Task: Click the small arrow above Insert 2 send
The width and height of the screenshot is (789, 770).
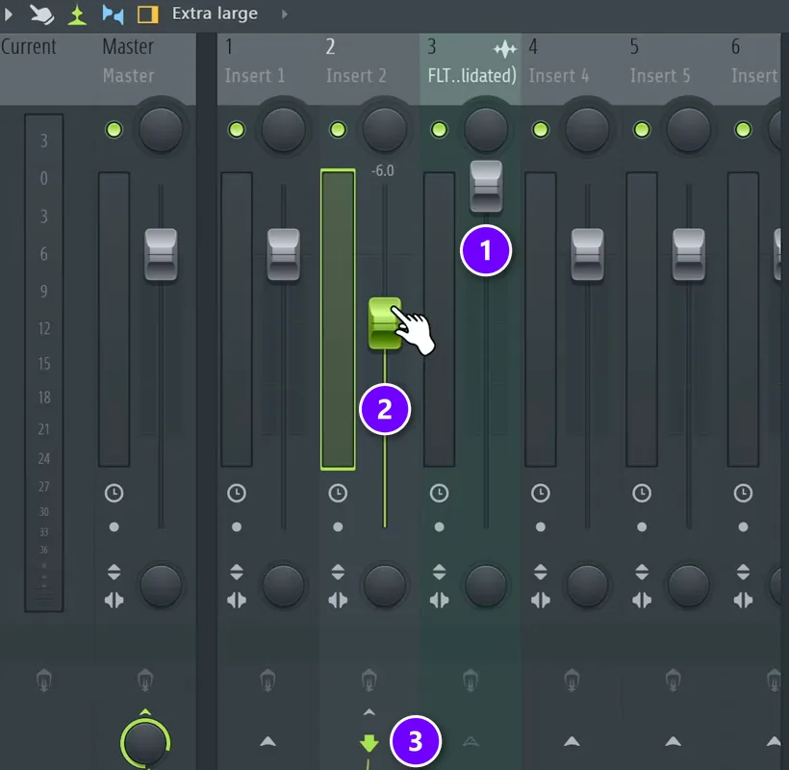Action: click(x=369, y=712)
